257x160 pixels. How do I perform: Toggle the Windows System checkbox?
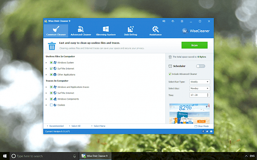51,62
